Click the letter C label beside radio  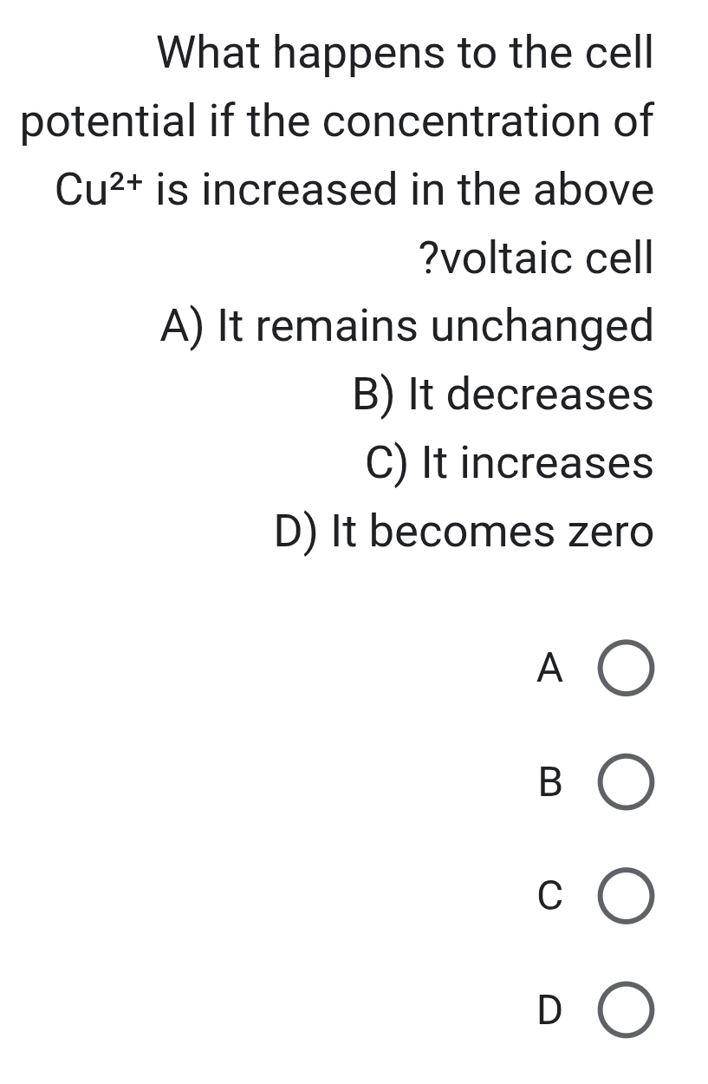[x=549, y=897]
